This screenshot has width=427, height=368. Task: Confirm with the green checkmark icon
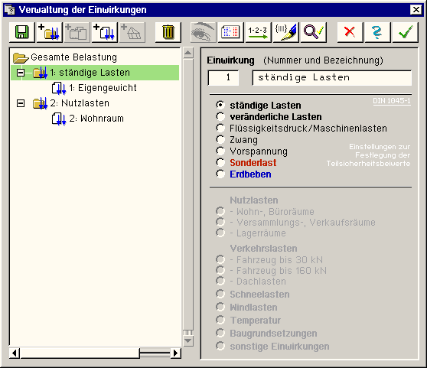406,32
